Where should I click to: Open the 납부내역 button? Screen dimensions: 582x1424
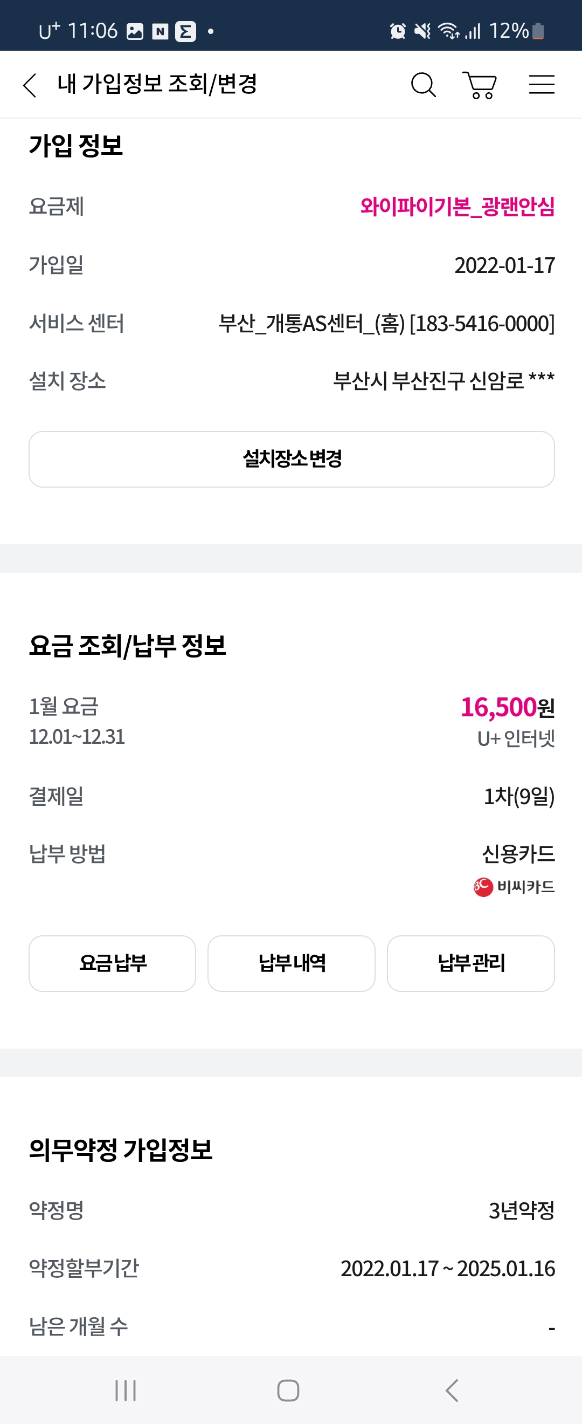(x=292, y=963)
